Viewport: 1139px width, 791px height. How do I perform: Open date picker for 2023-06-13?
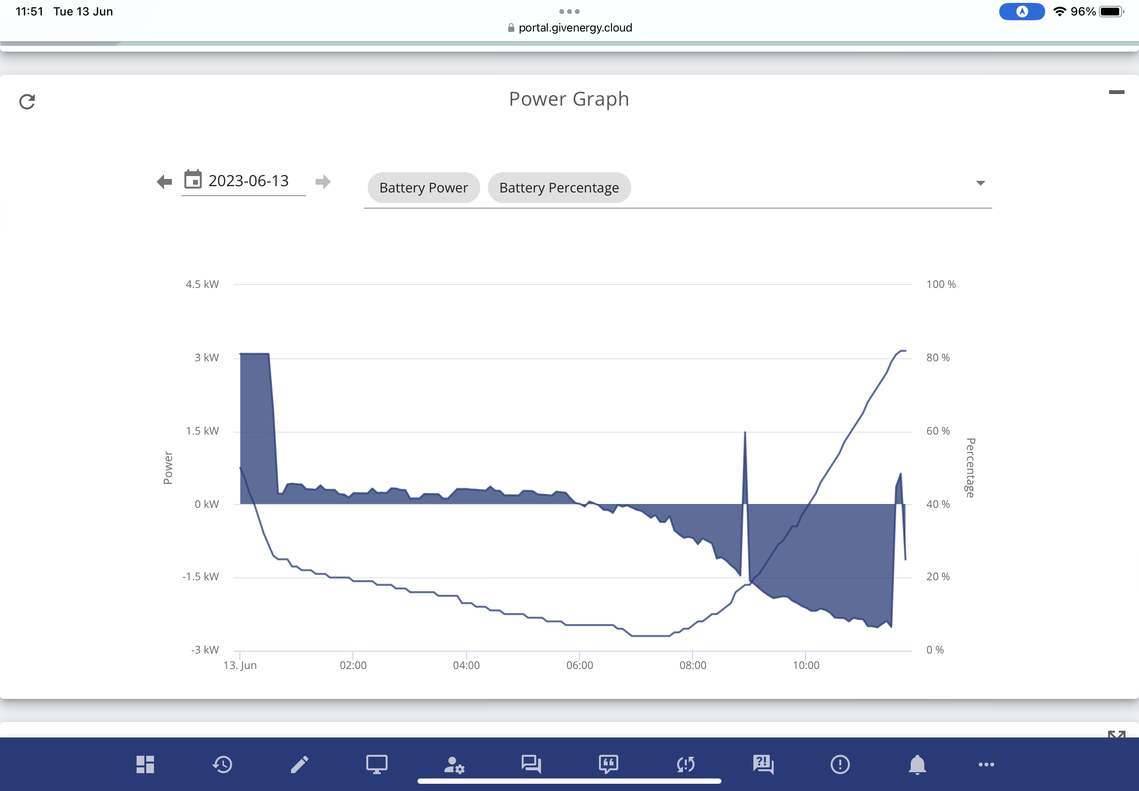coord(243,181)
